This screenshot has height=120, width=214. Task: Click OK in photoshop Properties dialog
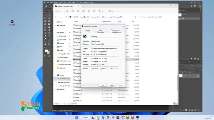[103, 85]
